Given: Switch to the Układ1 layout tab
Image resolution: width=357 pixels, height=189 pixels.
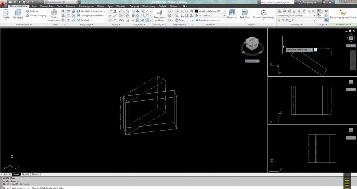Looking at the screenshot, I should coord(25,174).
